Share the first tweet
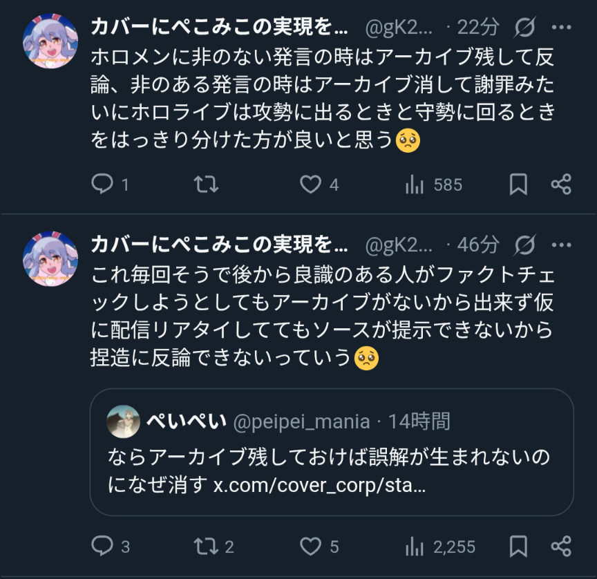The image size is (597, 579). [x=561, y=184]
